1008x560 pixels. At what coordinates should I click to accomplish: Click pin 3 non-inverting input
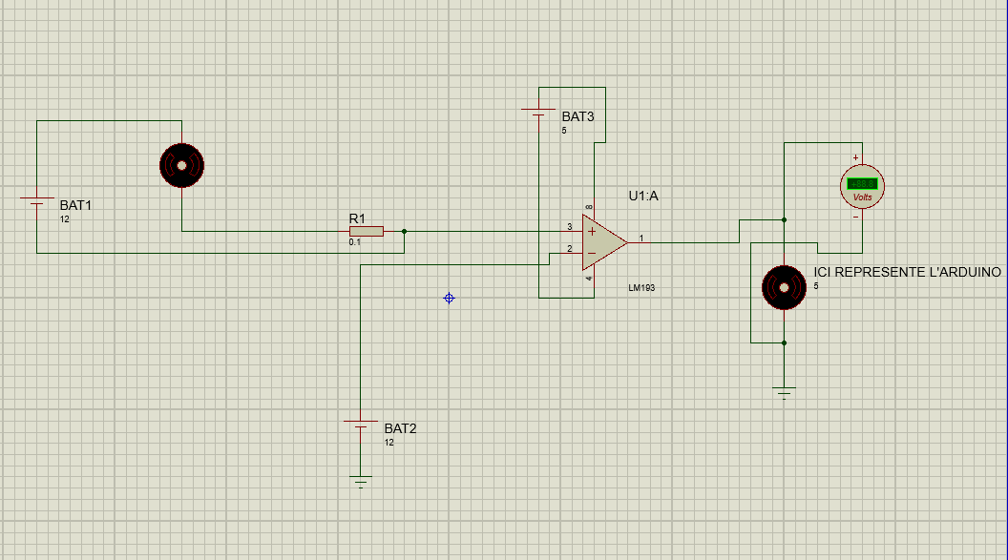point(570,227)
